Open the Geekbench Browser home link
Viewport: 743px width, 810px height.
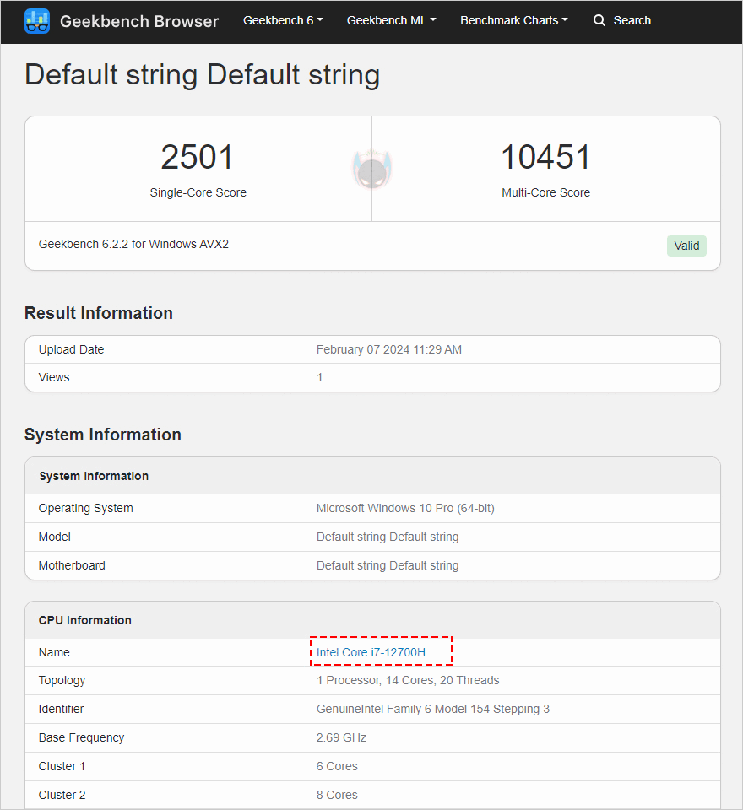pyautogui.click(x=139, y=21)
